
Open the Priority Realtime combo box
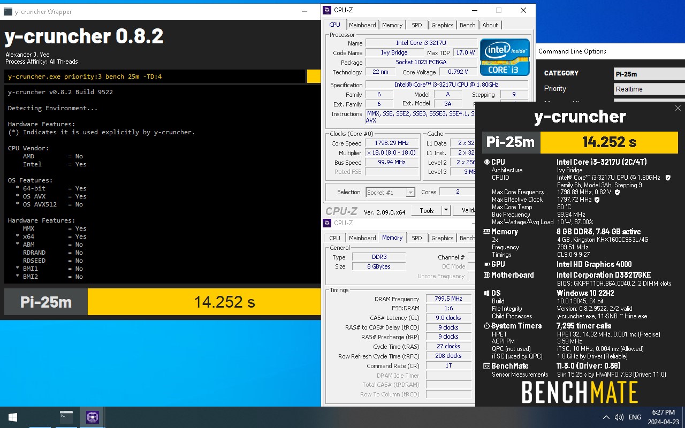[649, 89]
